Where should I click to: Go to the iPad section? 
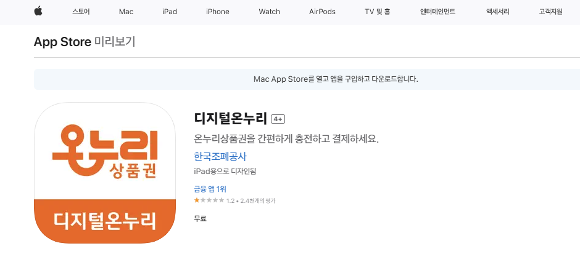click(170, 12)
